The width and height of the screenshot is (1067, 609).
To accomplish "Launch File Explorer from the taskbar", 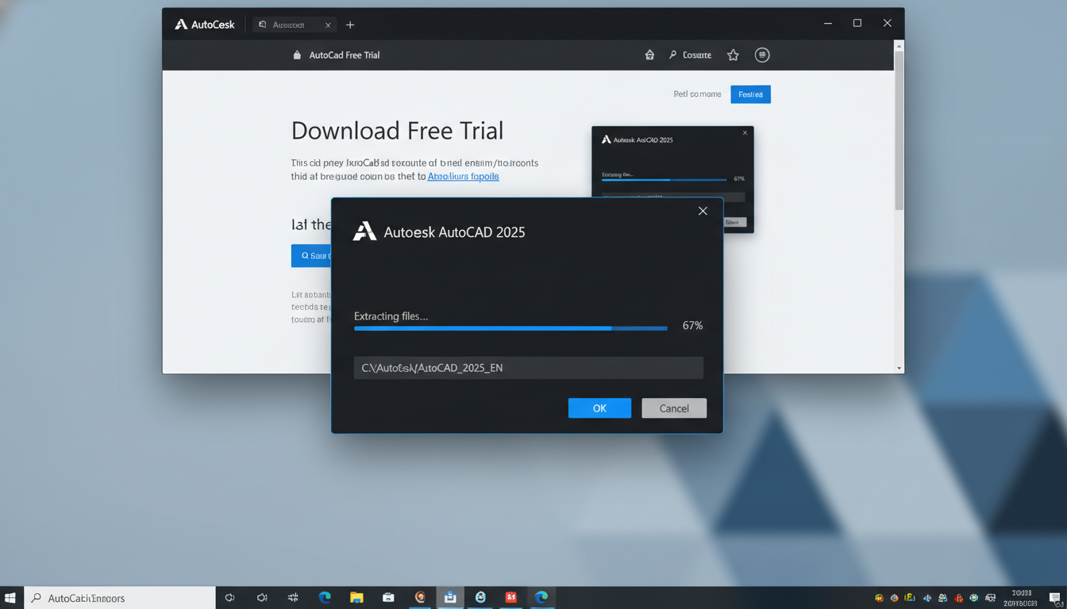I will click(356, 597).
